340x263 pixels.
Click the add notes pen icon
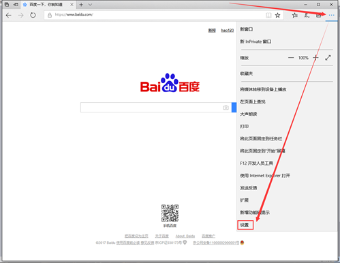pyautogui.click(x=307, y=15)
